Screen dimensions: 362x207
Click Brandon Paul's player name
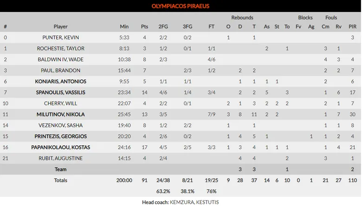click(x=61, y=71)
